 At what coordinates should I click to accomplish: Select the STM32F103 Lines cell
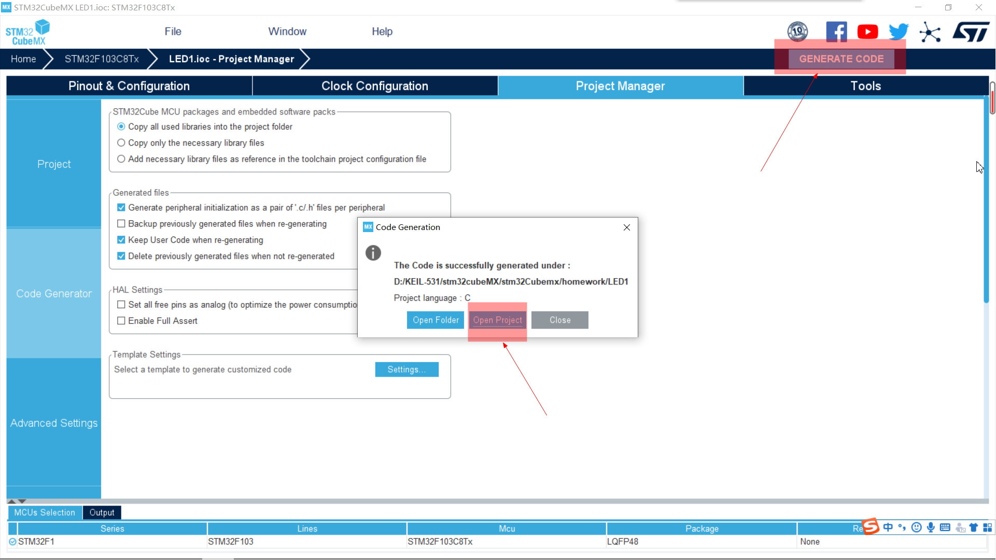307,542
